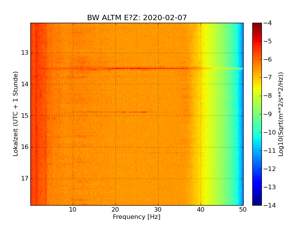Click the colorbar tick label '−4'
The height and width of the screenshot is (228, 304).
pos(268,23)
